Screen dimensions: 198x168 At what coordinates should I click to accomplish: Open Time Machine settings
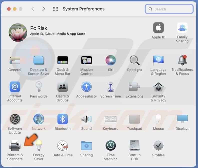tap(111, 146)
